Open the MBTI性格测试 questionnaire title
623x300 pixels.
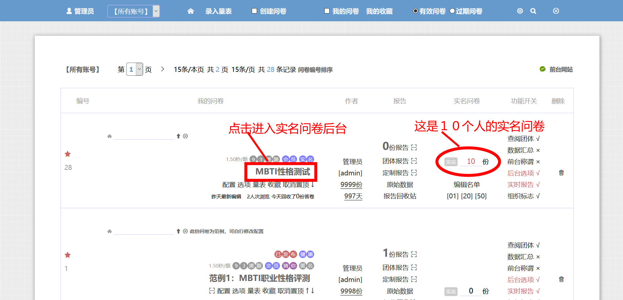[x=283, y=171]
